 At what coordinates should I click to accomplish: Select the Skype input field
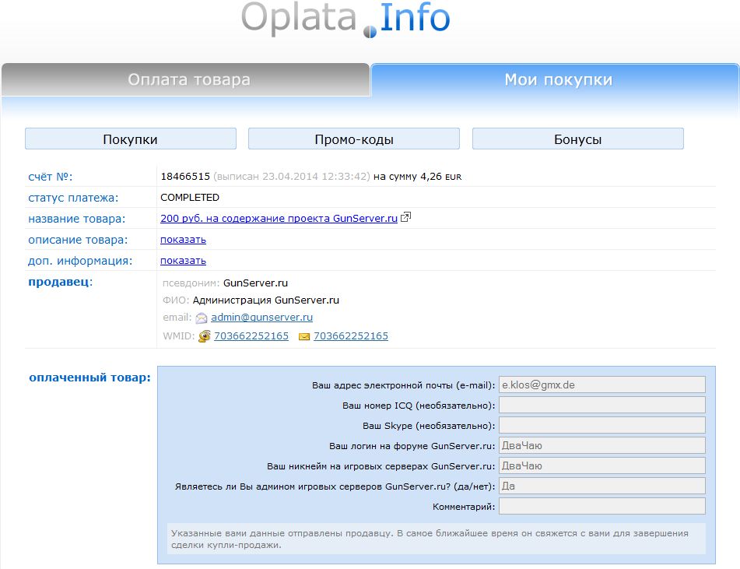[601, 425]
